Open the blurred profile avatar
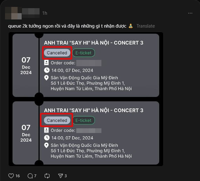Viewport: 200px width, 181px height. [13, 12]
